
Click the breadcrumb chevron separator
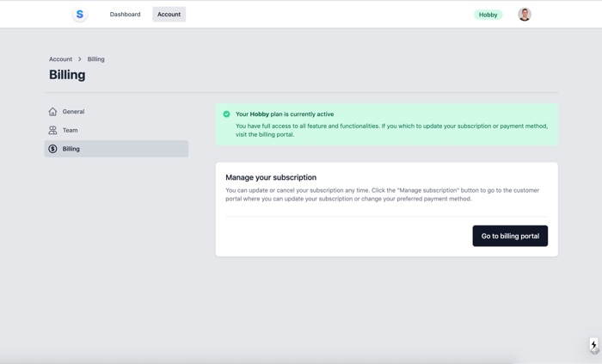point(80,59)
